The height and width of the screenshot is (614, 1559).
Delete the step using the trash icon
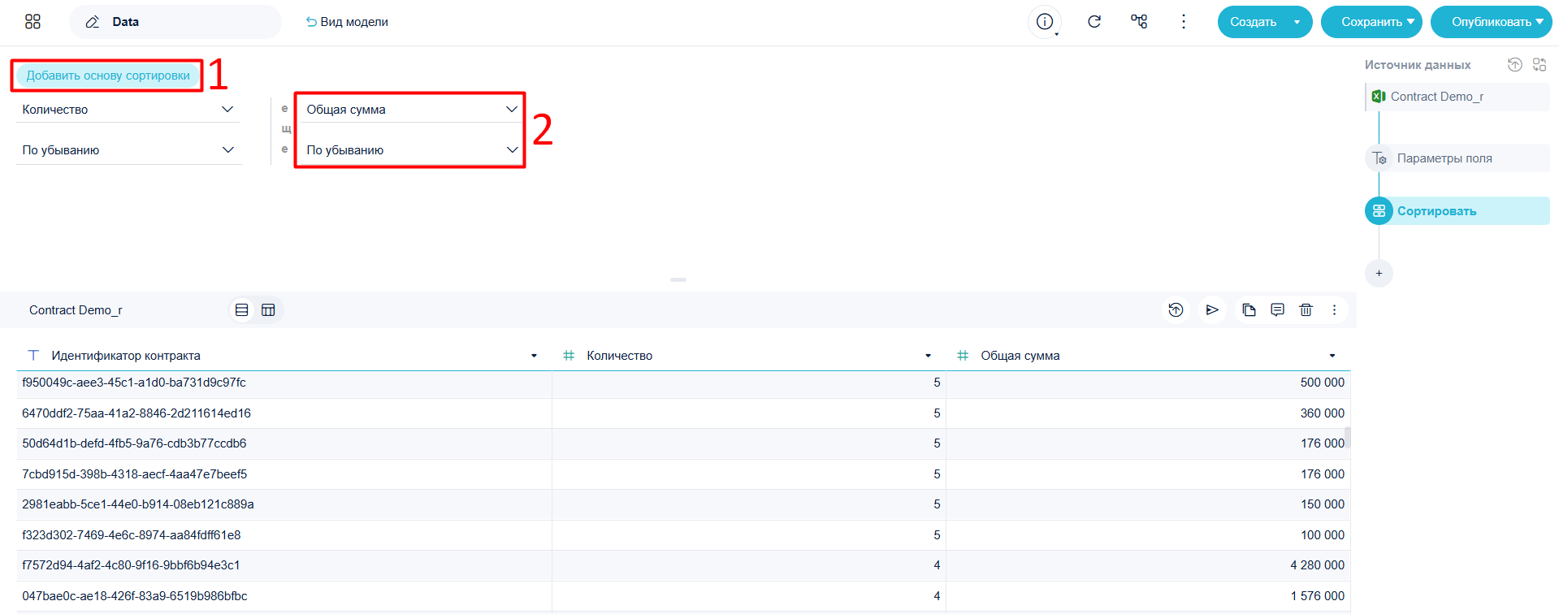(1306, 310)
